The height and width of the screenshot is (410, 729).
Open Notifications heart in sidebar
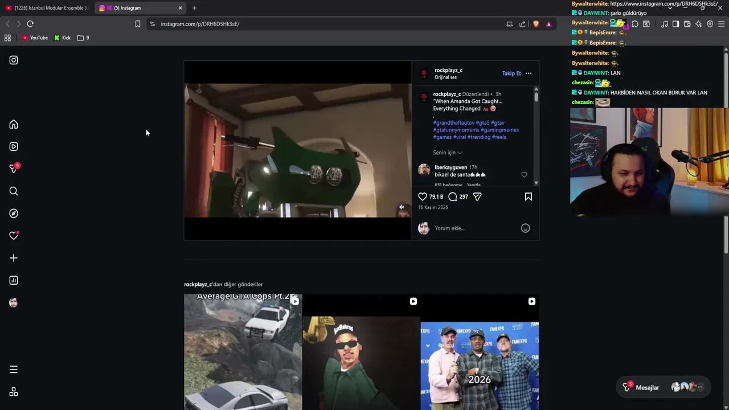pos(14,235)
